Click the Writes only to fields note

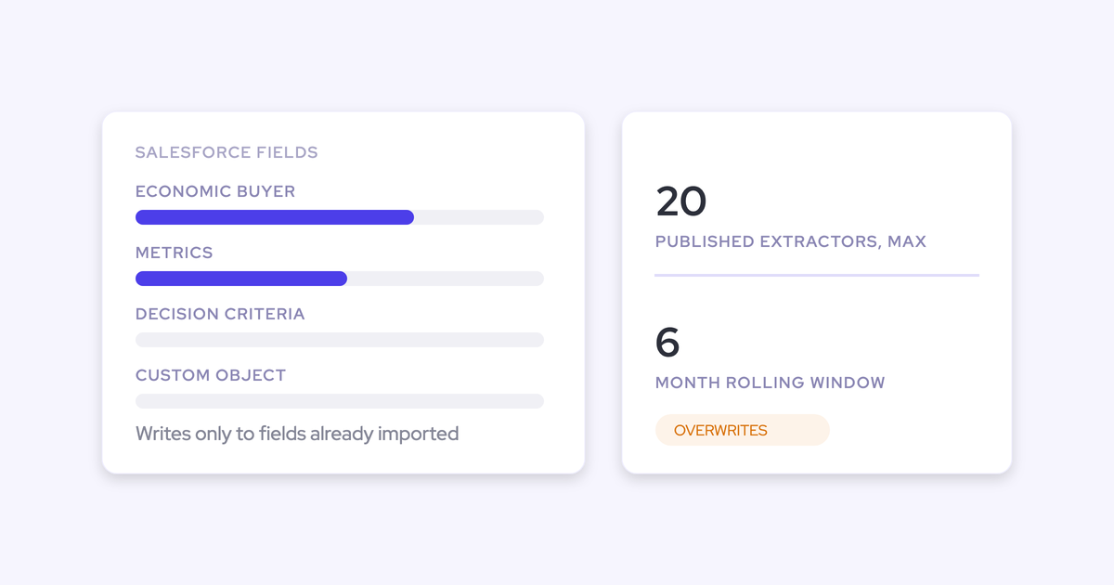297,434
